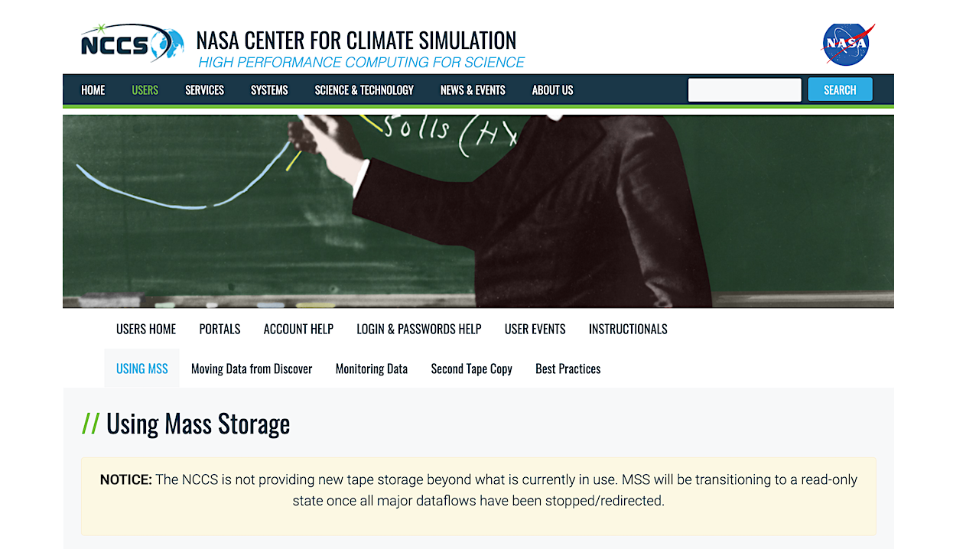Open Login & Passwords Help
The width and height of the screenshot is (979, 549).
pyautogui.click(x=419, y=329)
